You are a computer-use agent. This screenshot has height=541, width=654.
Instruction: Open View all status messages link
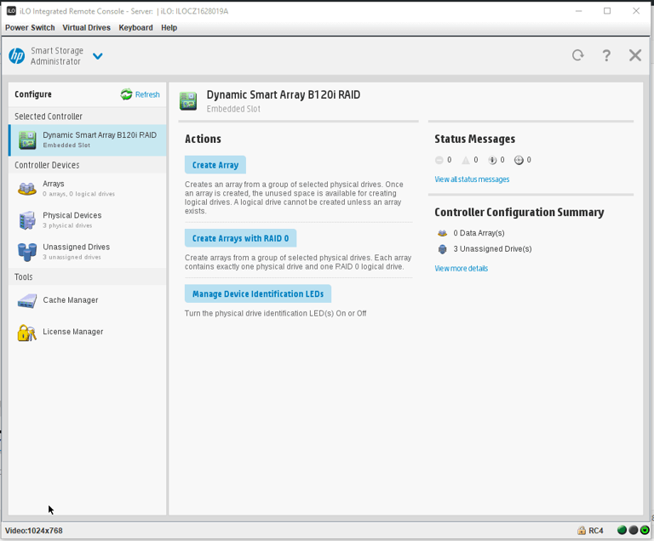pos(472,179)
